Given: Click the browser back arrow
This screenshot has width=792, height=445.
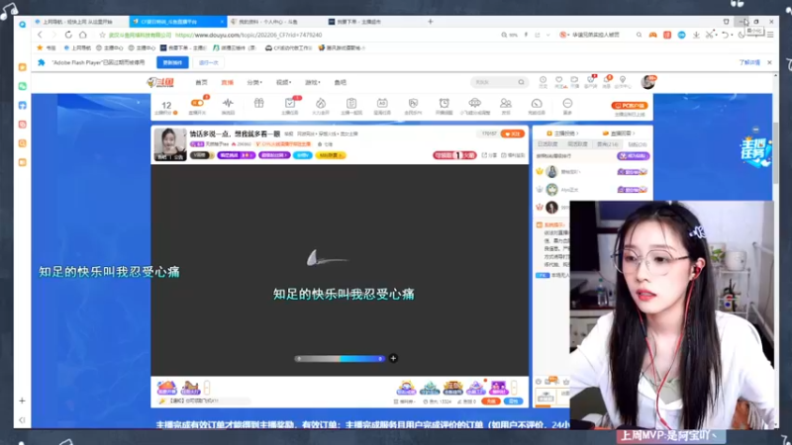Looking at the screenshot, I should click(x=40, y=35).
